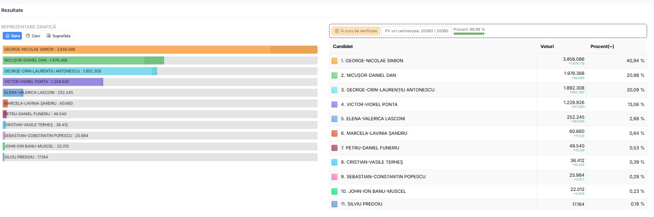Click the În curs de verificare badge
Image resolution: width=654 pixels, height=217 pixels.
(356, 31)
